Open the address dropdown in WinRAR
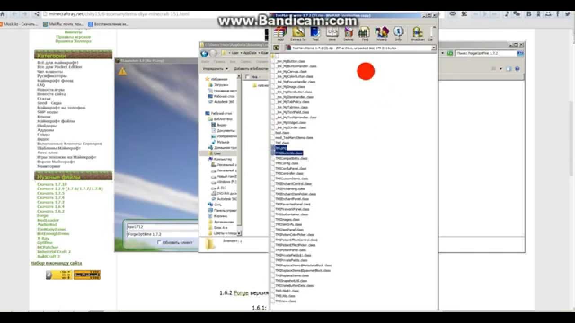The width and height of the screenshot is (575, 323). pyautogui.click(x=434, y=47)
